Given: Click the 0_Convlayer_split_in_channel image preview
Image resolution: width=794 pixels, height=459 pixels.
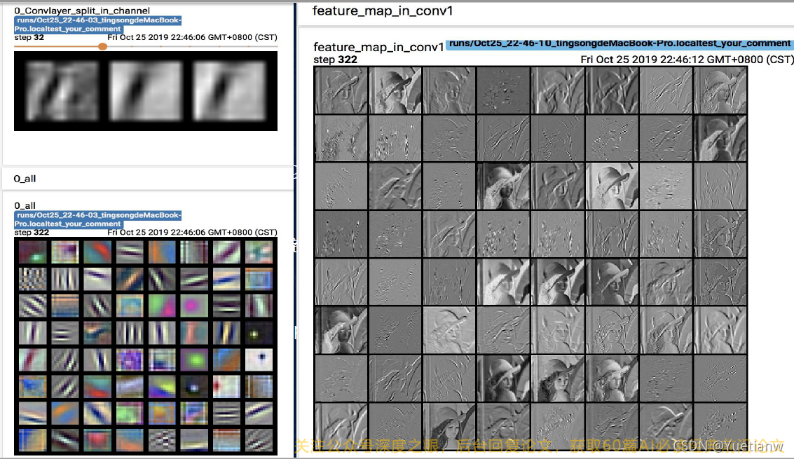Looking at the screenshot, I should tap(146, 91).
